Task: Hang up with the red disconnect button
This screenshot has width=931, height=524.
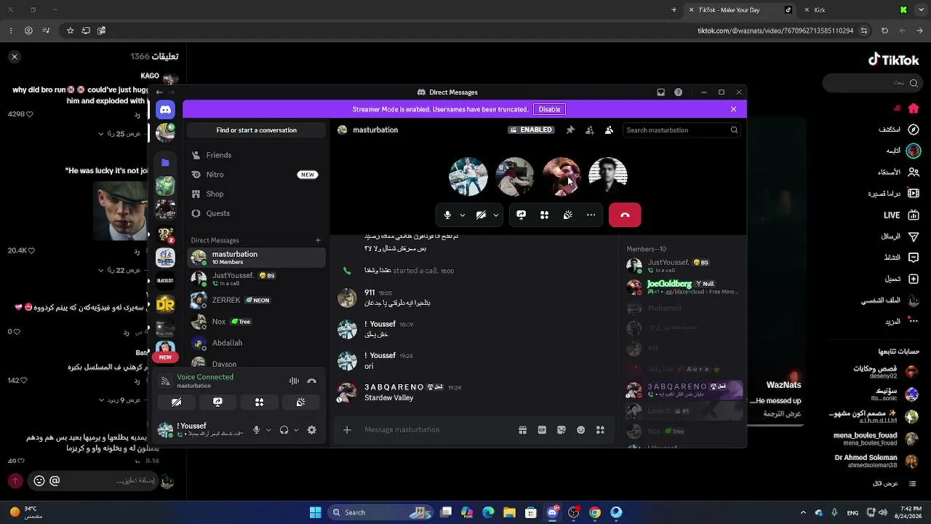Action: (x=625, y=215)
